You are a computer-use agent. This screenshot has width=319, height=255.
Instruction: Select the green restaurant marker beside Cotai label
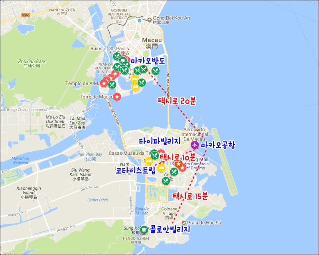pos(174,172)
